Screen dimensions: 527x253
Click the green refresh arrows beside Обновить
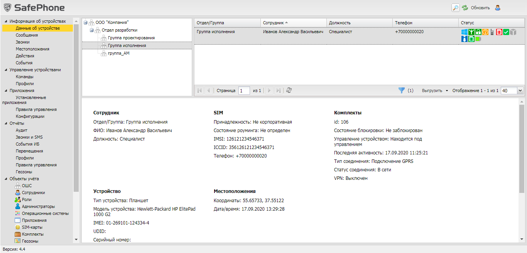coord(465,8)
